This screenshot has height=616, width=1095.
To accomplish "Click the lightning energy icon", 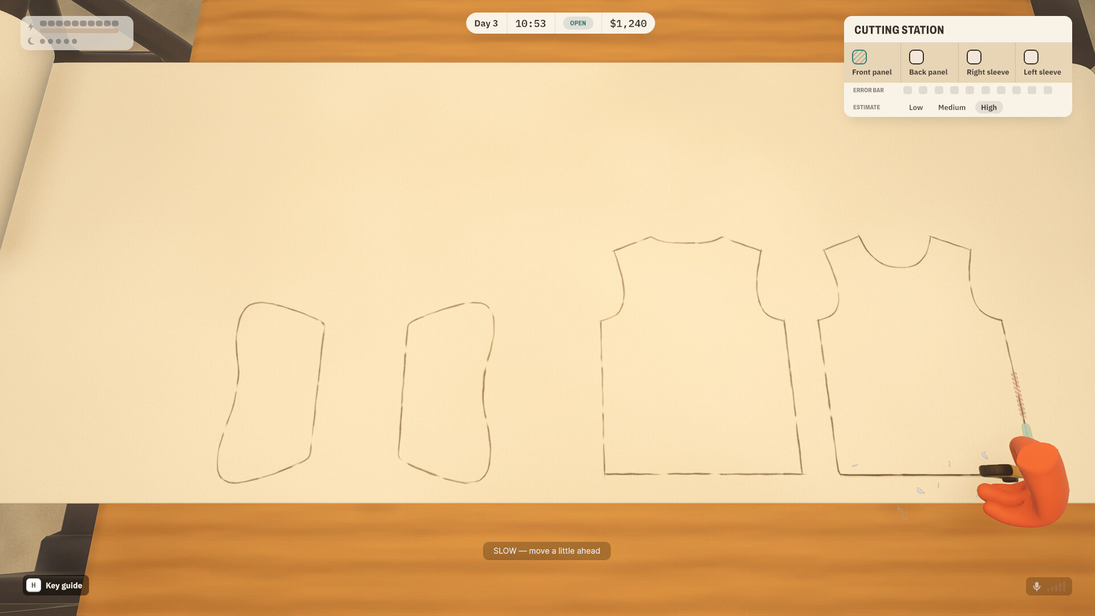I will pos(31,26).
